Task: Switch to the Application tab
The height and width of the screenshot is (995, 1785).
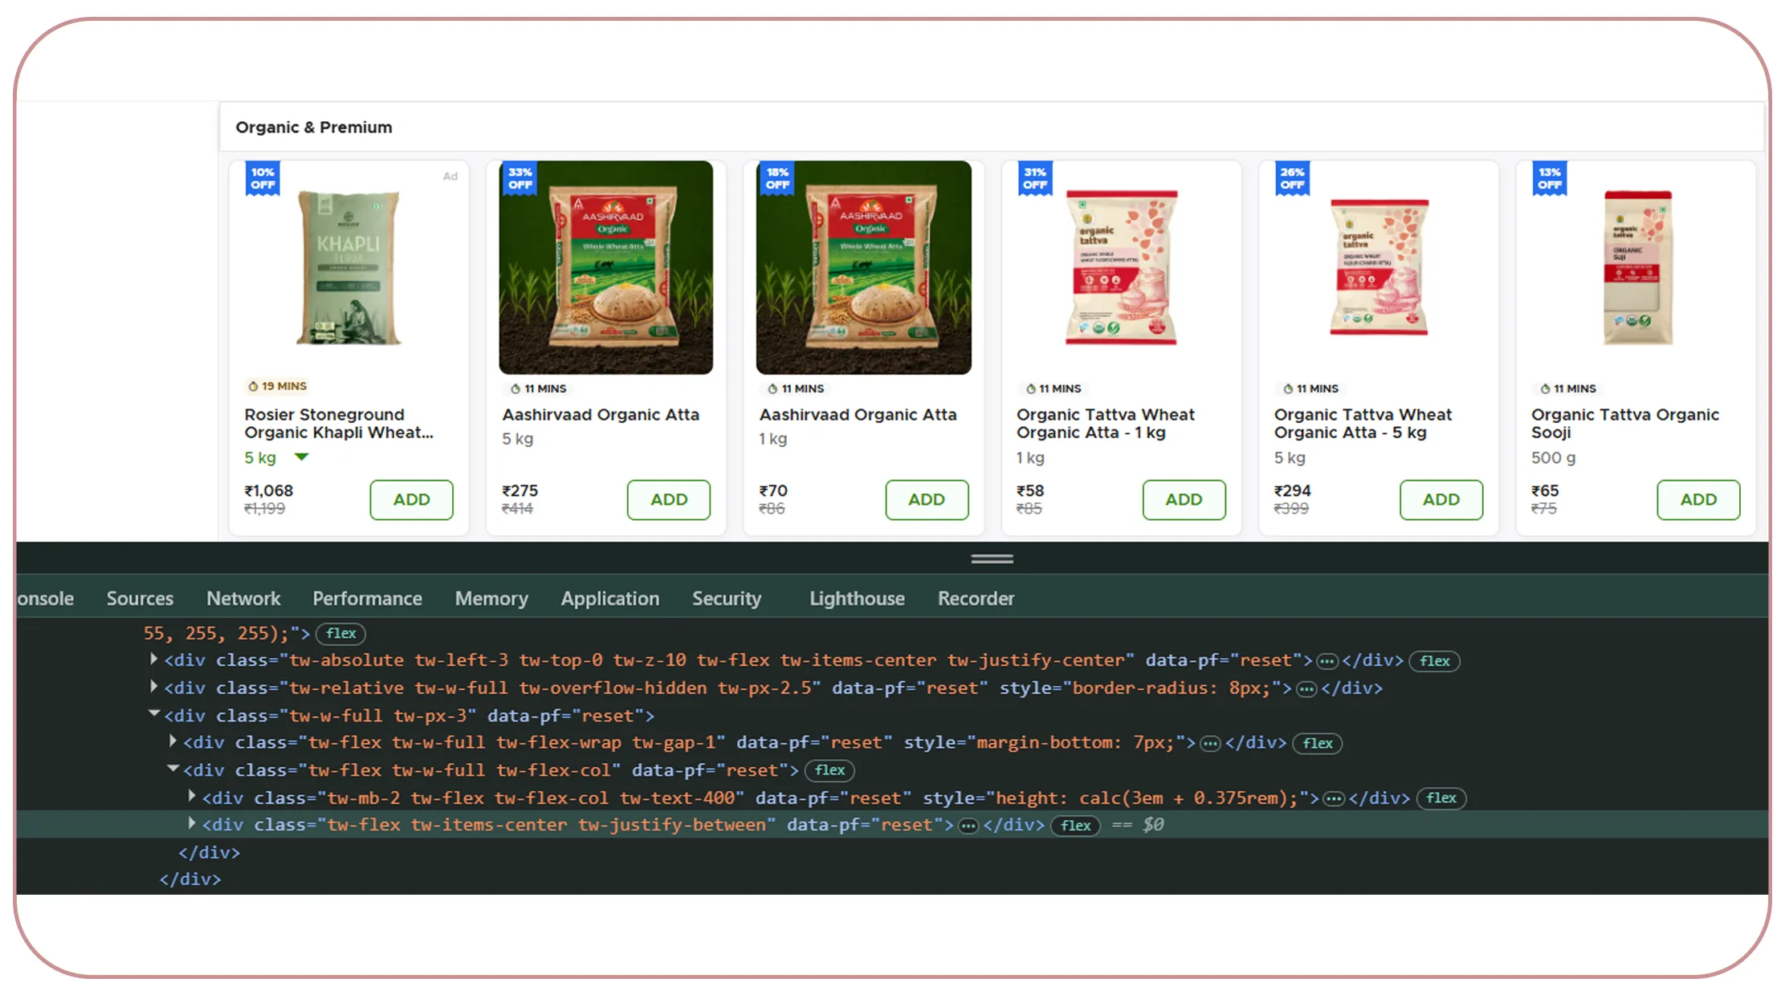Action: [x=610, y=599]
